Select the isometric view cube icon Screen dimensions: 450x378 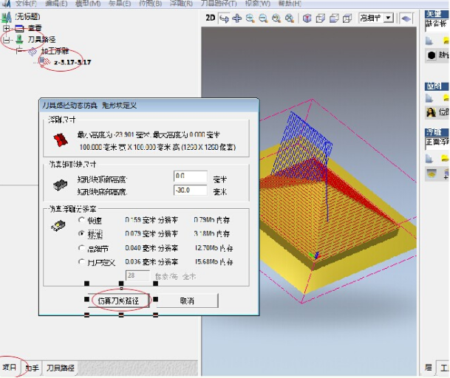(x=307, y=18)
